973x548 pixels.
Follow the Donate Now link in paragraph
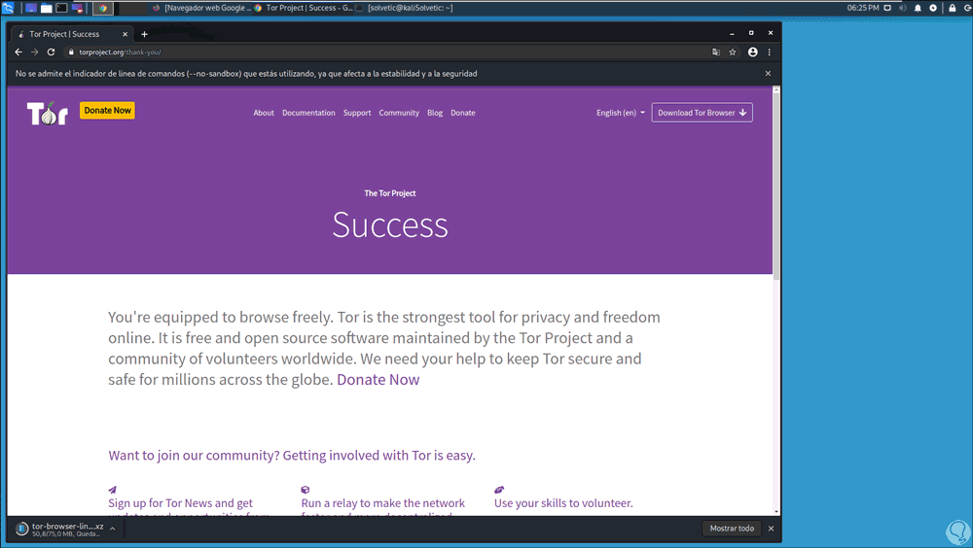378,379
